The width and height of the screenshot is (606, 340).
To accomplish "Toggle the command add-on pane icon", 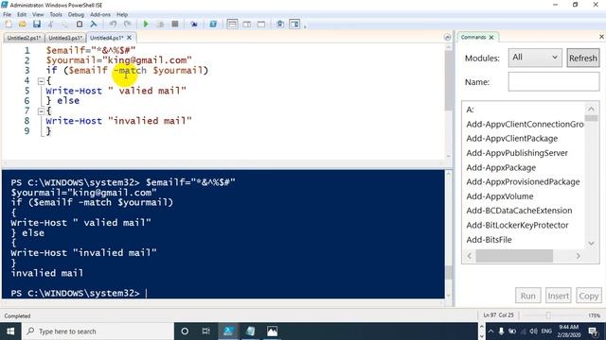I will click(294, 24).
